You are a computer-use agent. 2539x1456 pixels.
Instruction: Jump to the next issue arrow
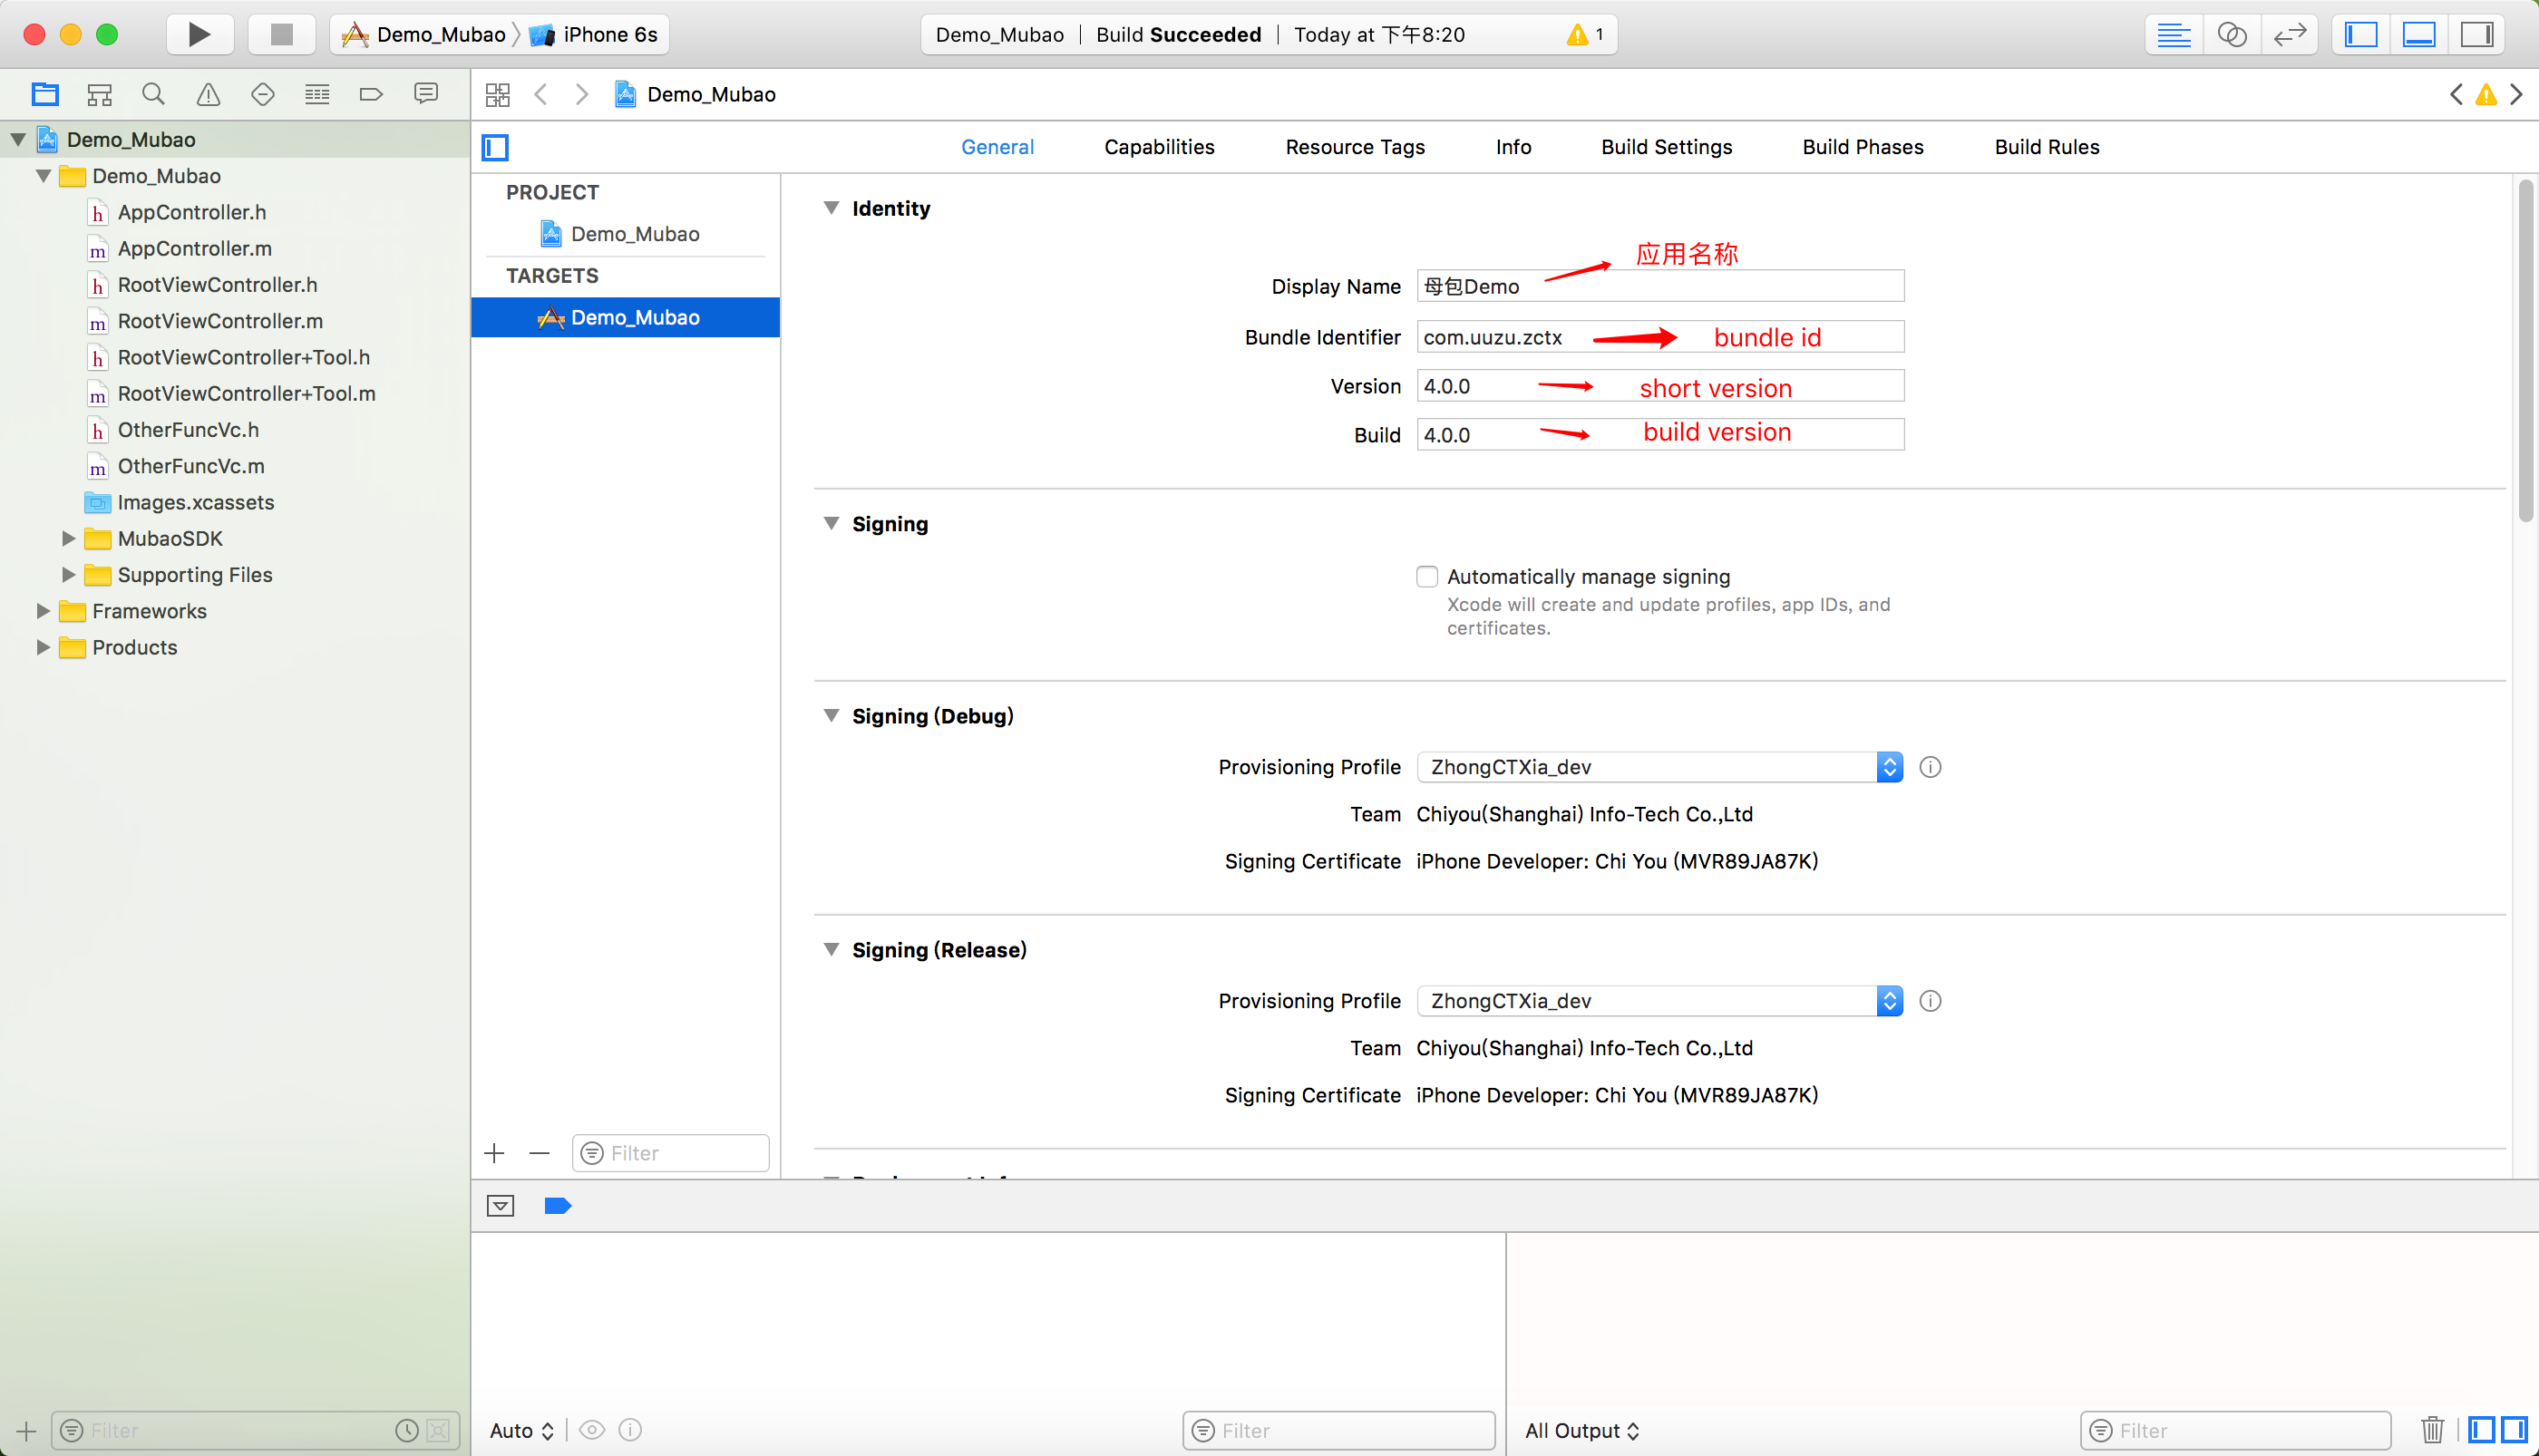(2517, 94)
